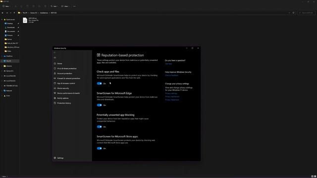The image size is (317, 178).
Task: Disable SmartScreen for Microsoft Edge toggle
Action: pos(99,105)
